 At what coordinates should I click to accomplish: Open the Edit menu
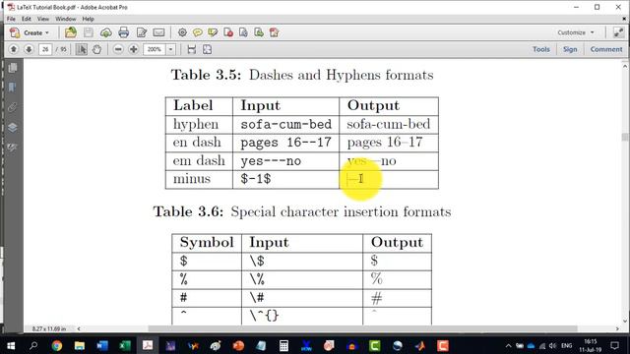[27, 19]
